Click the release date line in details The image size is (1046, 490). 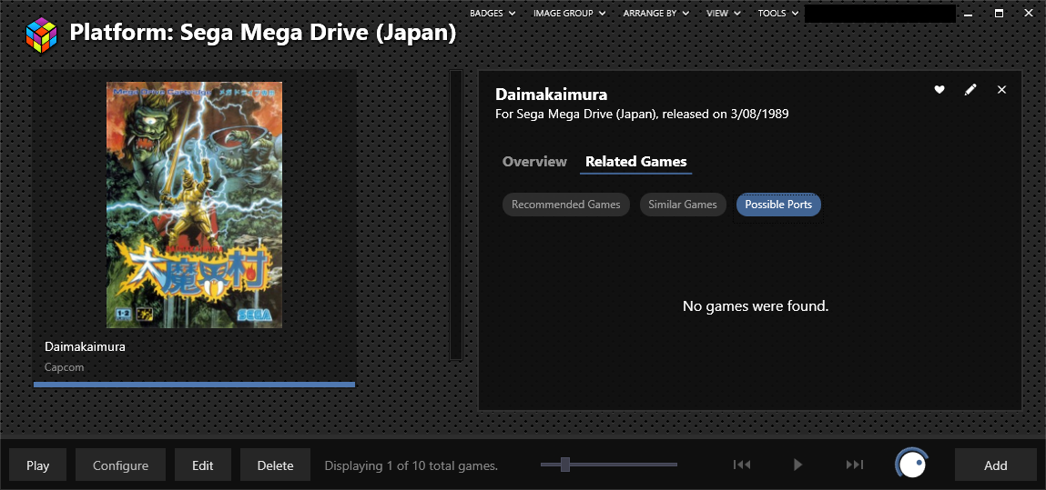coord(642,114)
